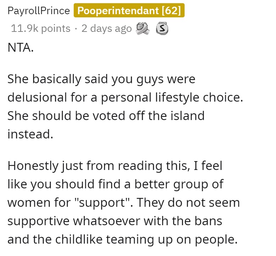Image resolution: width=276 pixels, height=256 pixels.
Task: Open PayrollPrince's user profile
Action: pos(39,11)
